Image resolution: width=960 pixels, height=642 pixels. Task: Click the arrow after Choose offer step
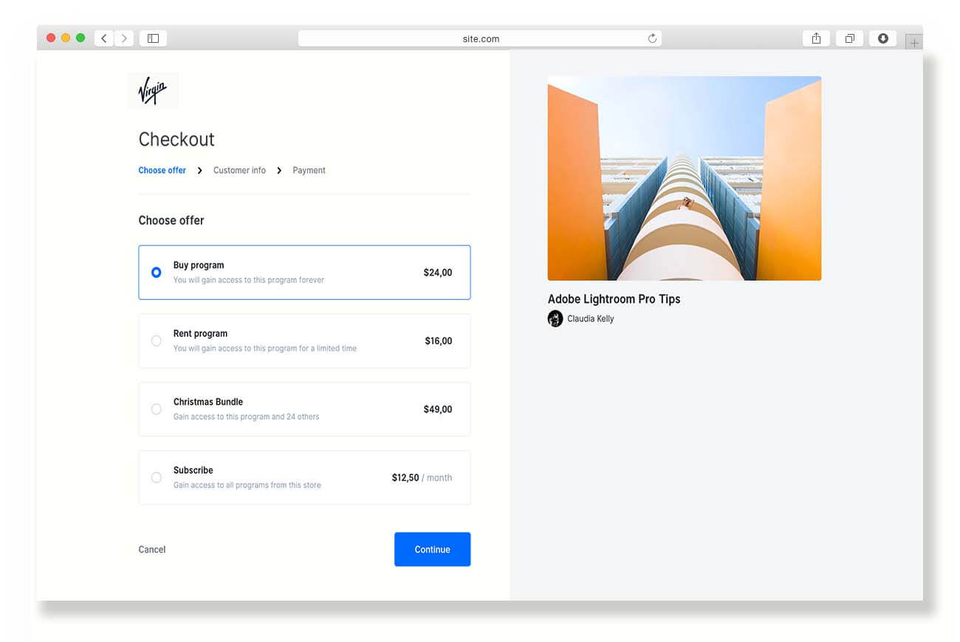[x=199, y=171]
